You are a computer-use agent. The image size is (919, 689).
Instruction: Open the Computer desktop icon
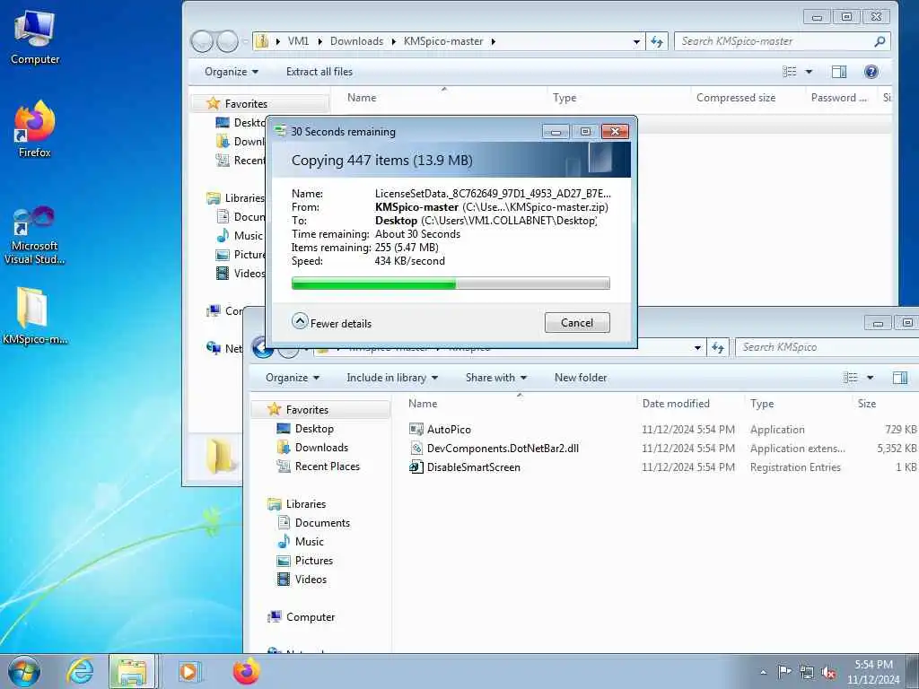pos(35,38)
